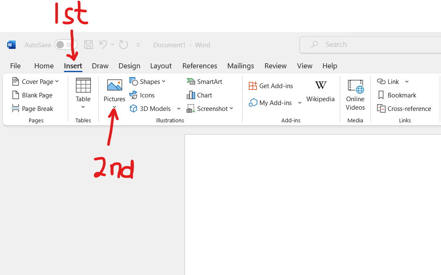
Task: Click the Search box in title bar
Action: click(368, 45)
